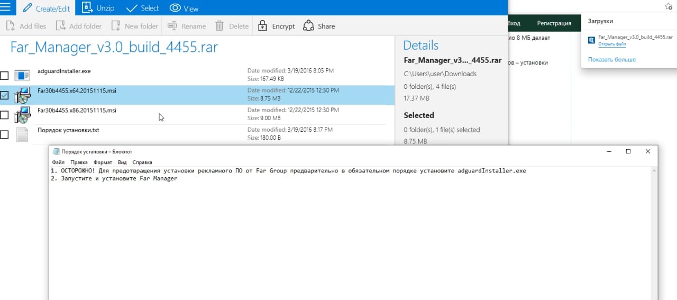Image resolution: width=677 pixels, height=300 pixels.
Task: Click the Share icon
Action: pyautogui.click(x=308, y=26)
